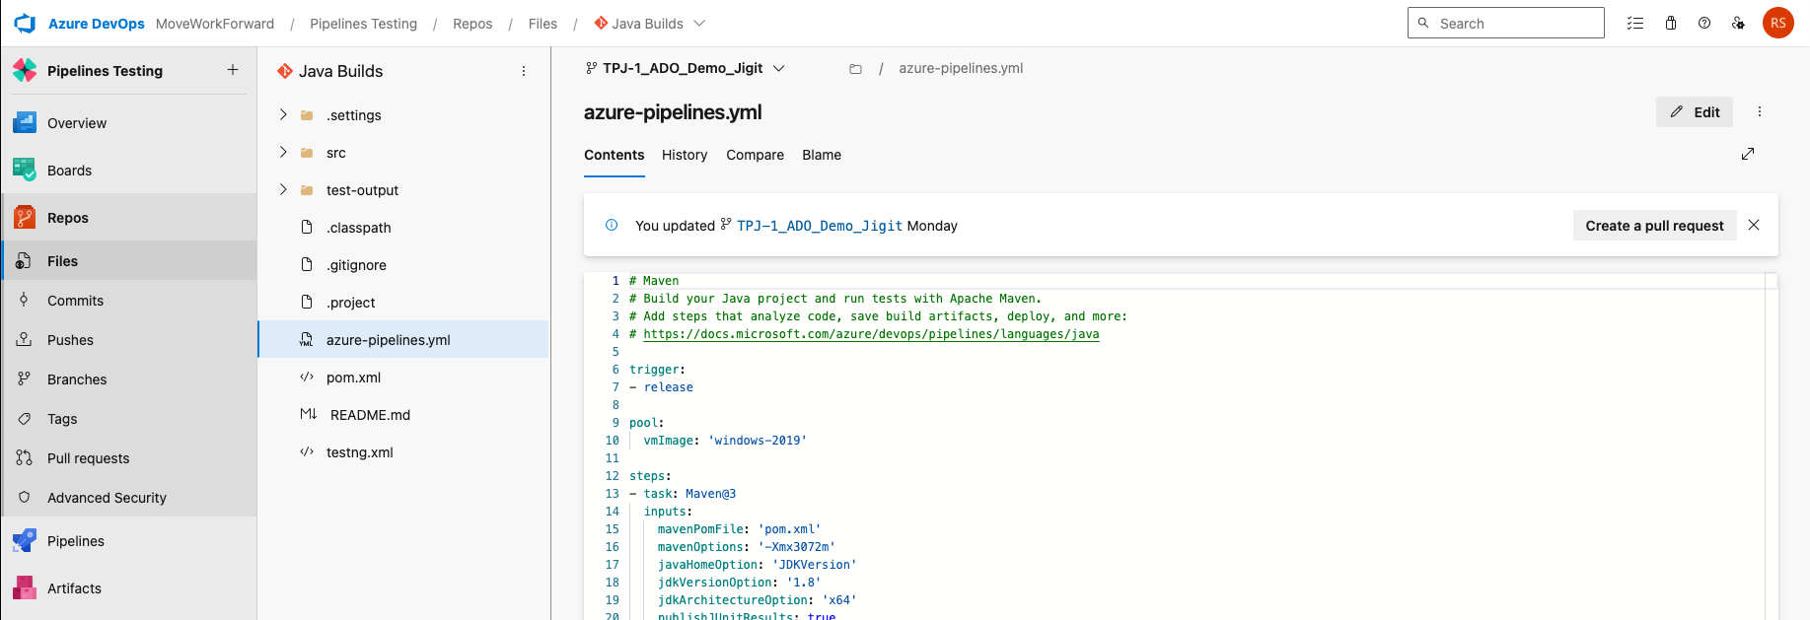Viewport: 1810px width, 620px height.
Task: Open the work items checklist icon
Action: [1634, 23]
